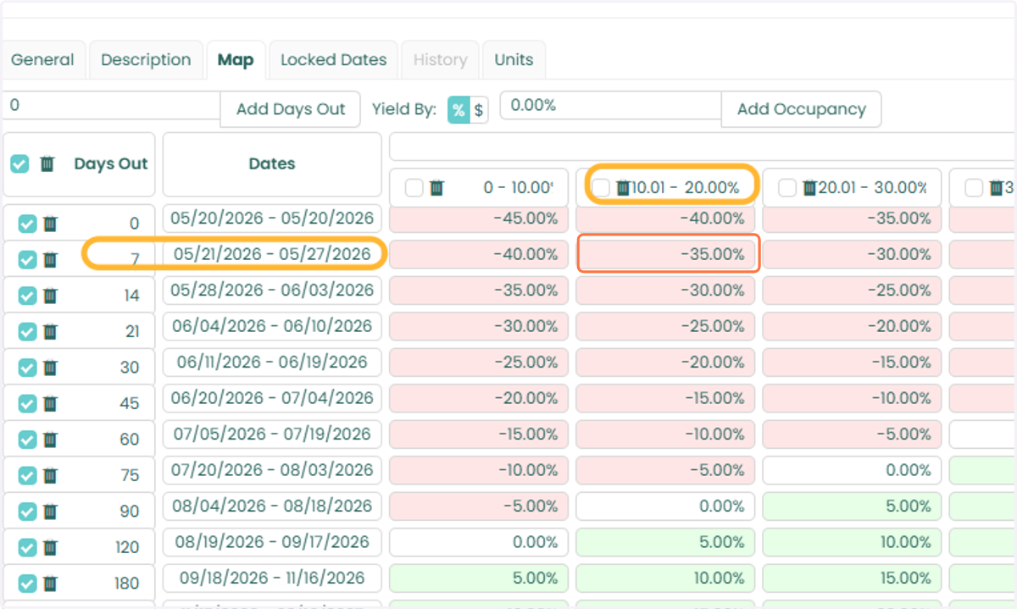1017x609 pixels.
Task: Click the -45.00% cell in row 0
Action: click(479, 219)
